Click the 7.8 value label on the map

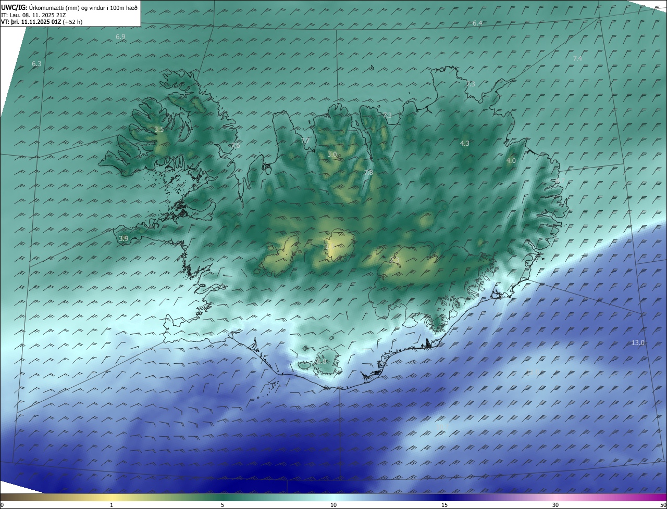pos(368,173)
